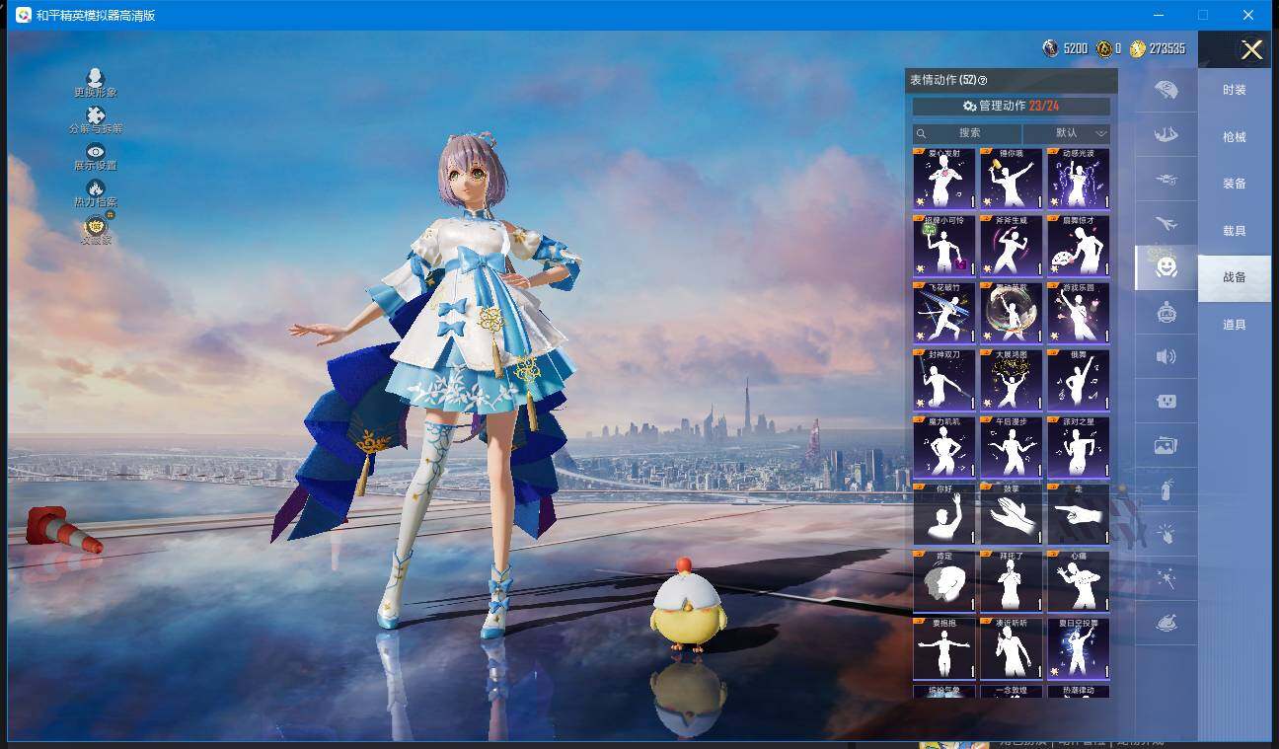Open the parachute category icon
This screenshot has height=749, width=1279.
tap(1166, 90)
